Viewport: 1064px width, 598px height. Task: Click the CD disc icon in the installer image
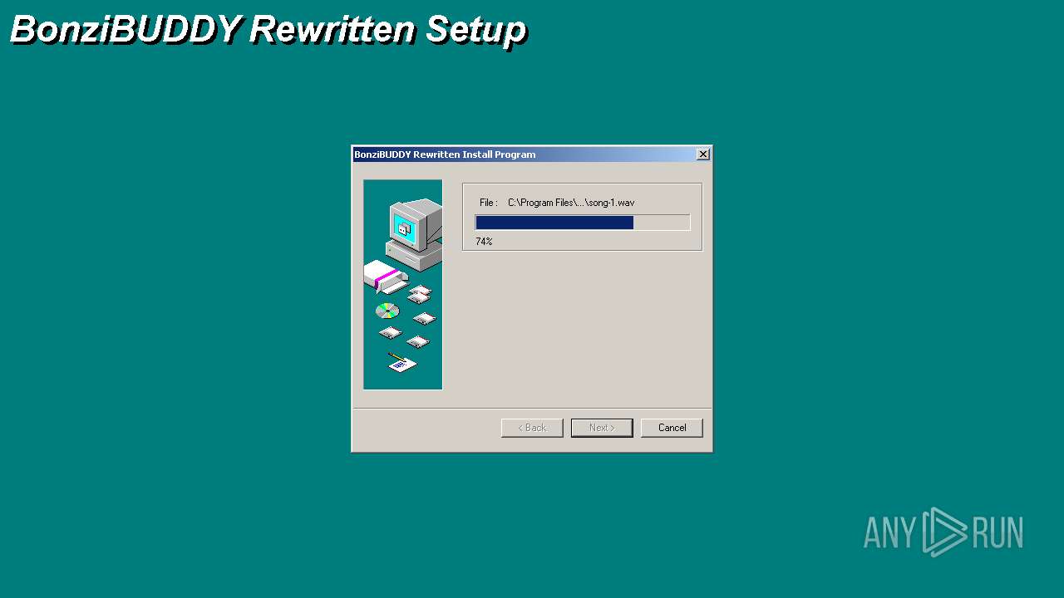coord(387,311)
